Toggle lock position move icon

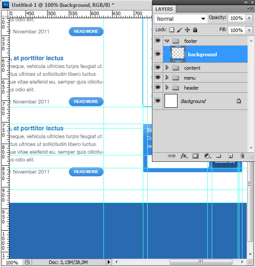pyautogui.click(x=187, y=30)
